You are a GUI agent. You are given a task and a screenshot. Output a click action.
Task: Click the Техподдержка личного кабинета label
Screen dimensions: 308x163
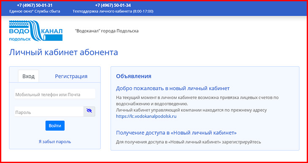(x=113, y=11)
